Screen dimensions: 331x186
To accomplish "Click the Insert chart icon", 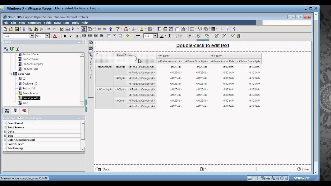I will click(x=192, y=29).
